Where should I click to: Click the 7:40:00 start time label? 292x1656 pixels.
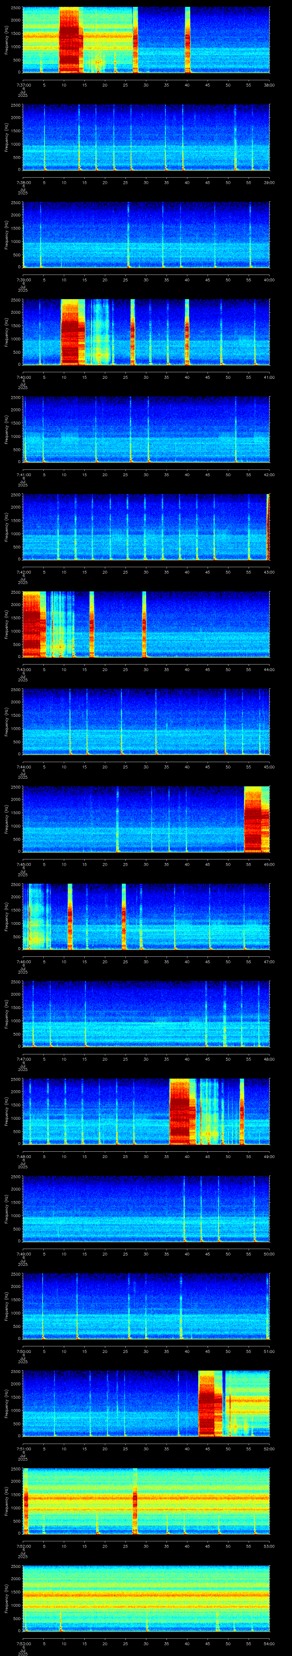tap(23, 377)
